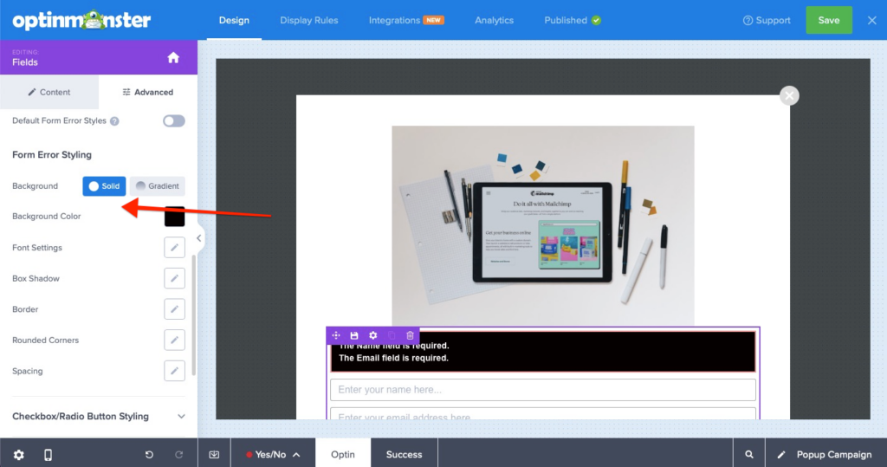The image size is (887, 467).
Task: Click the name input field
Action: point(542,389)
